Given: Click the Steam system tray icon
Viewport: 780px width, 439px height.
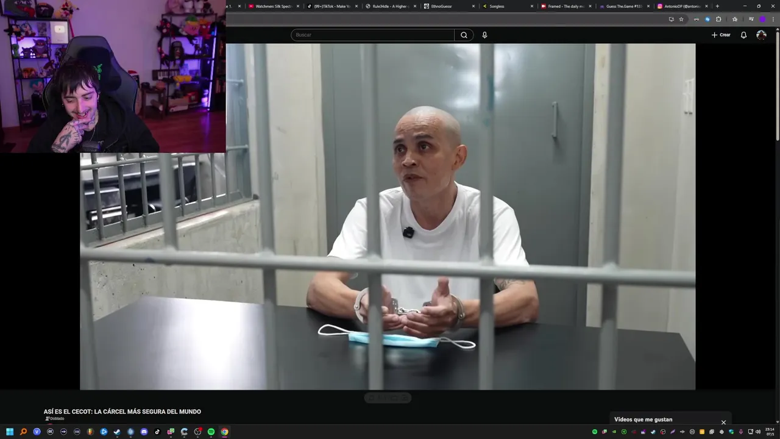Looking at the screenshot, I should coord(653,432).
